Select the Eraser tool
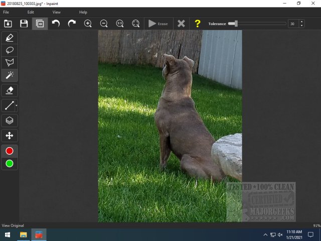This screenshot has width=321, height=241. pyautogui.click(x=10, y=90)
